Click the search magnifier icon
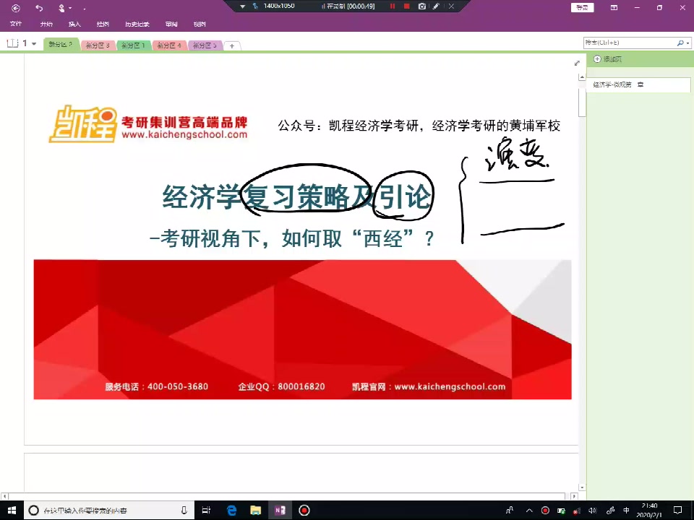 pyautogui.click(x=680, y=43)
